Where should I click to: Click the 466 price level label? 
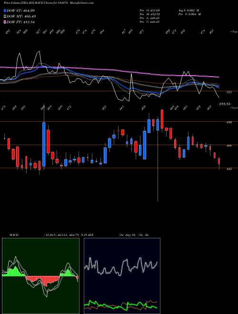229,146
